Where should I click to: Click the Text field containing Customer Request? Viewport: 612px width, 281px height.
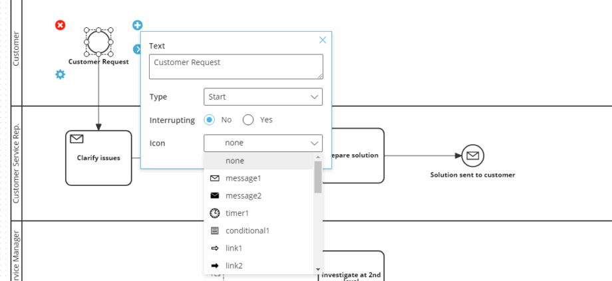coord(235,66)
